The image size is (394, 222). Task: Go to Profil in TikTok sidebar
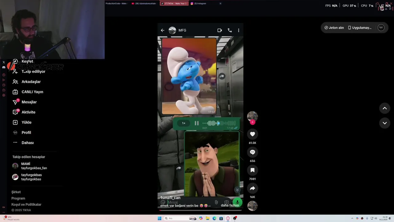point(22,133)
